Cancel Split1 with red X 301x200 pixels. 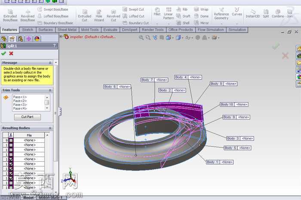pyautogui.click(x=11, y=53)
